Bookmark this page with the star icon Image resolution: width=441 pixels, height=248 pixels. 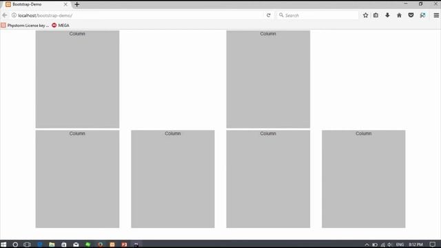(x=365, y=15)
